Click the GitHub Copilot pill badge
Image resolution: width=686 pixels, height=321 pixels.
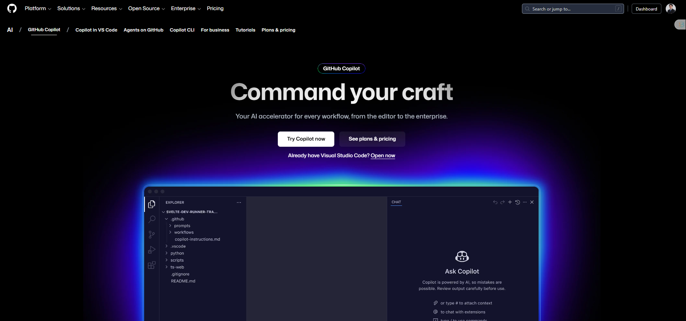342,68
